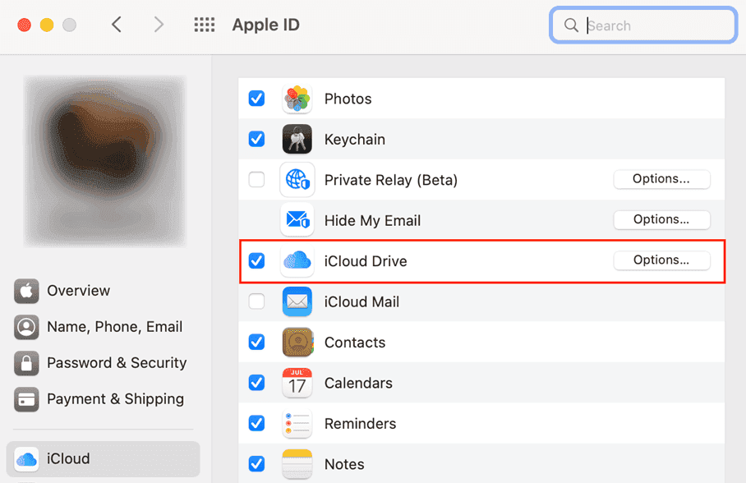
Task: Click the Reminders label text
Action: pyautogui.click(x=360, y=424)
